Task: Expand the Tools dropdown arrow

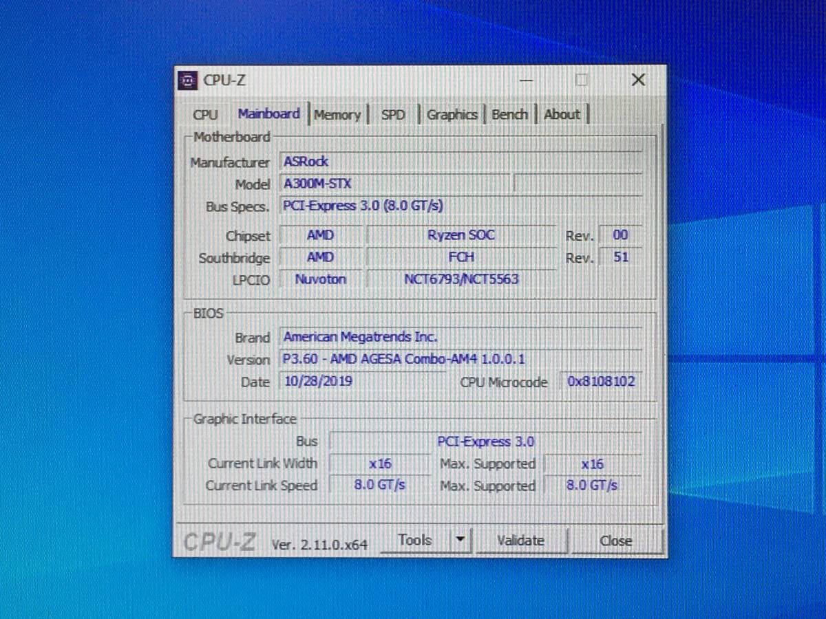Action: click(x=461, y=541)
